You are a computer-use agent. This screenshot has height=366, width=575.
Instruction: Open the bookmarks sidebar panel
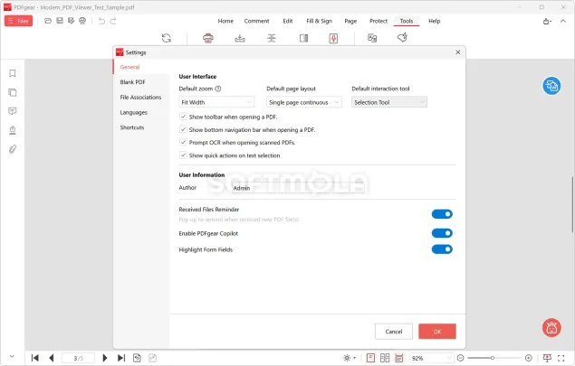tap(13, 73)
